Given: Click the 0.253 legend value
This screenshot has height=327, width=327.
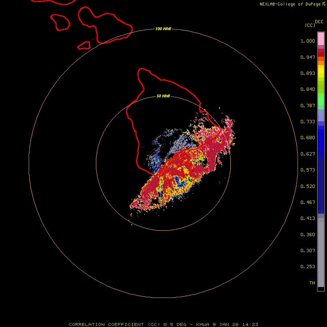Looking at the screenshot, I should (308, 267).
